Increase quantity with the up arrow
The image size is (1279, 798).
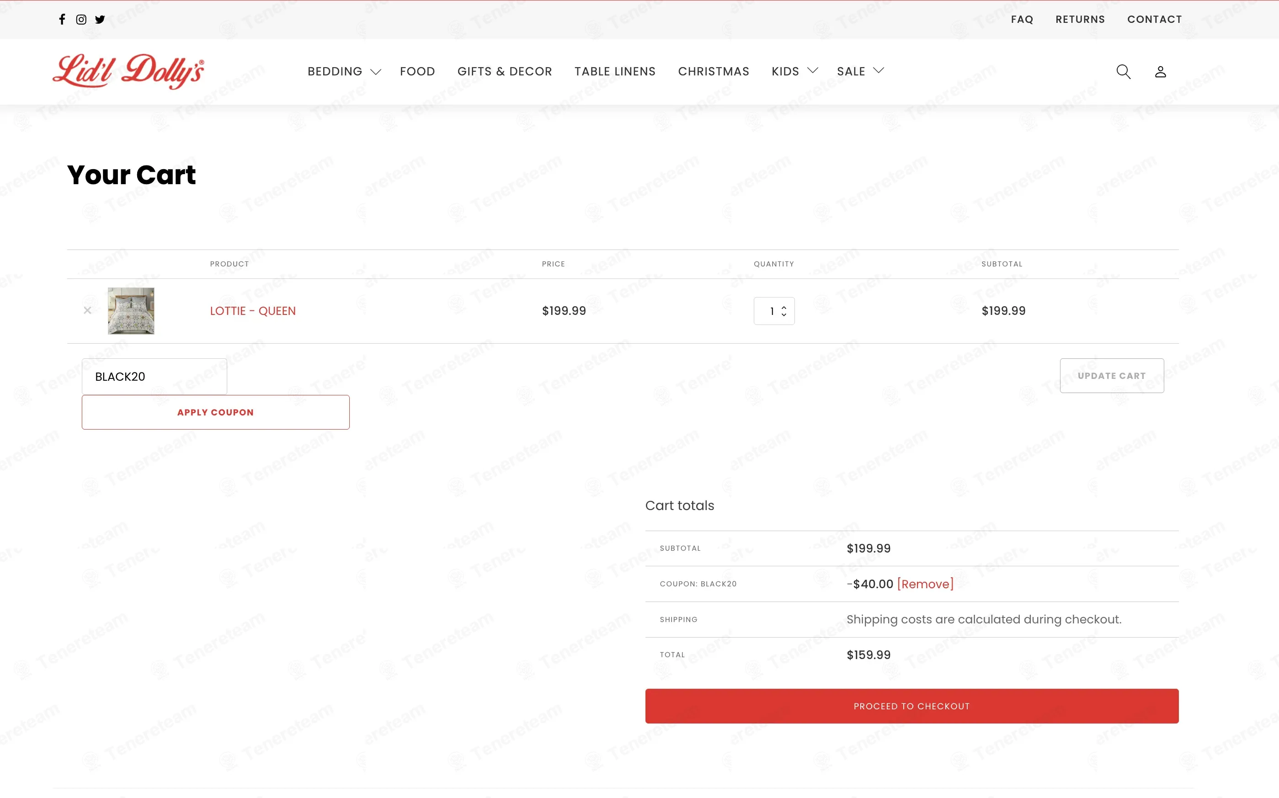coord(784,307)
